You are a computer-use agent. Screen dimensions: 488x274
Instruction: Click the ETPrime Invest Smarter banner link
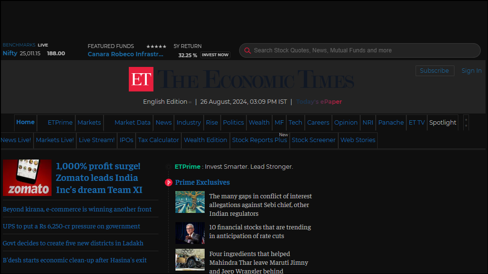coord(234,166)
